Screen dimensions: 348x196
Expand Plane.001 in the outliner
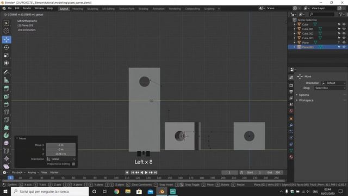tap(295, 47)
